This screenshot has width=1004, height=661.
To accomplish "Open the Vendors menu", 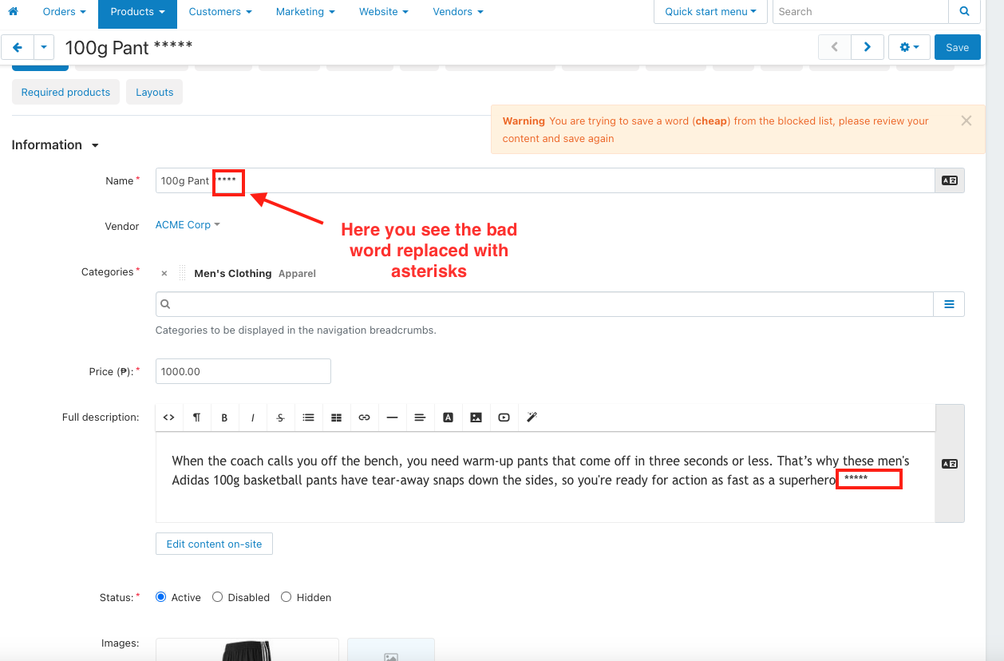I will (x=458, y=12).
